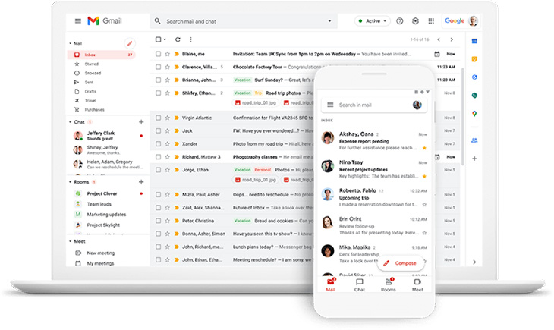Collapse the Rooms section
This screenshot has height=330, width=554.
pos(70,182)
